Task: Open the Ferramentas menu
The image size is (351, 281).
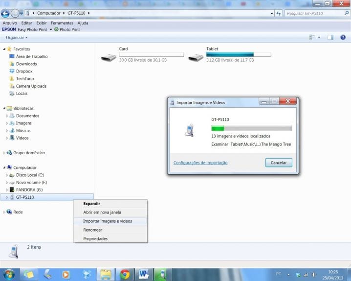Action: [x=62, y=23]
